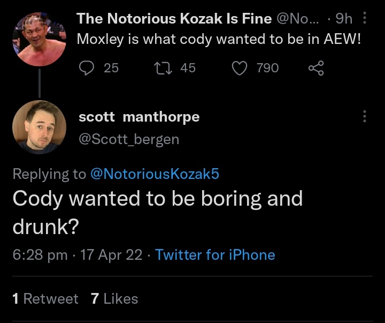
Task: View the 1 Retweet list
Action: pyautogui.click(x=45, y=299)
